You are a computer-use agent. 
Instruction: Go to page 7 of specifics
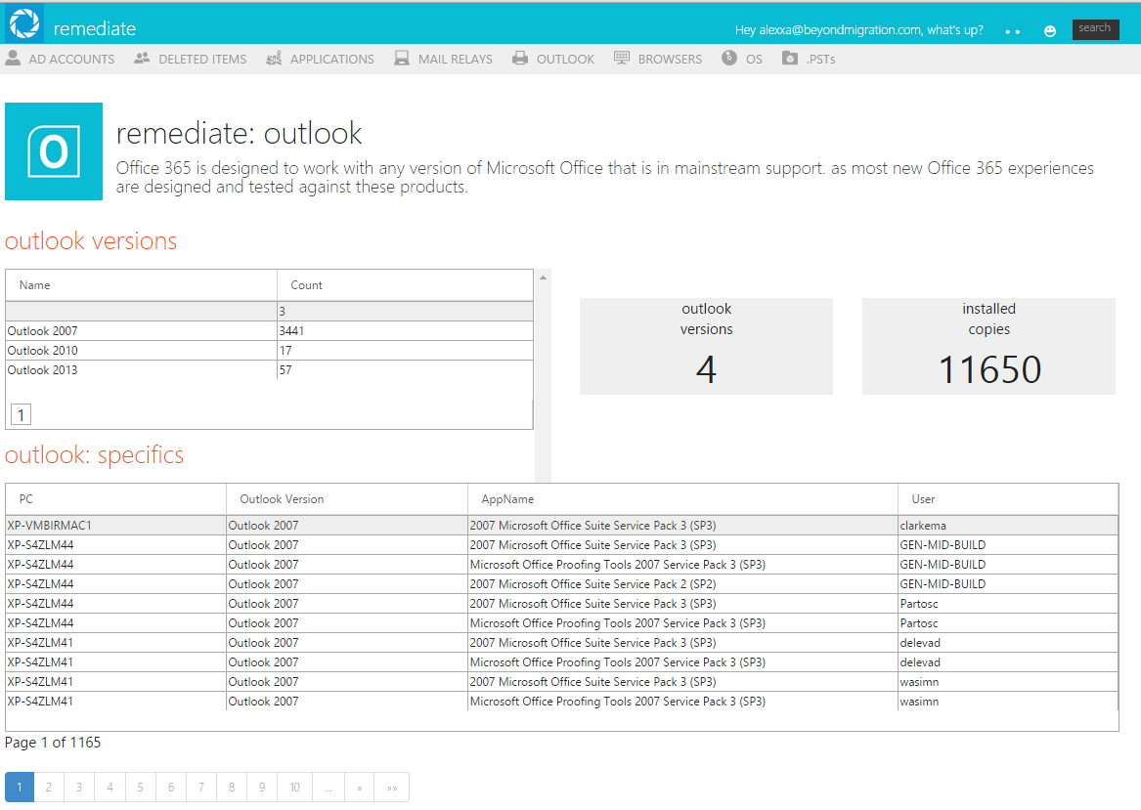tap(201, 788)
